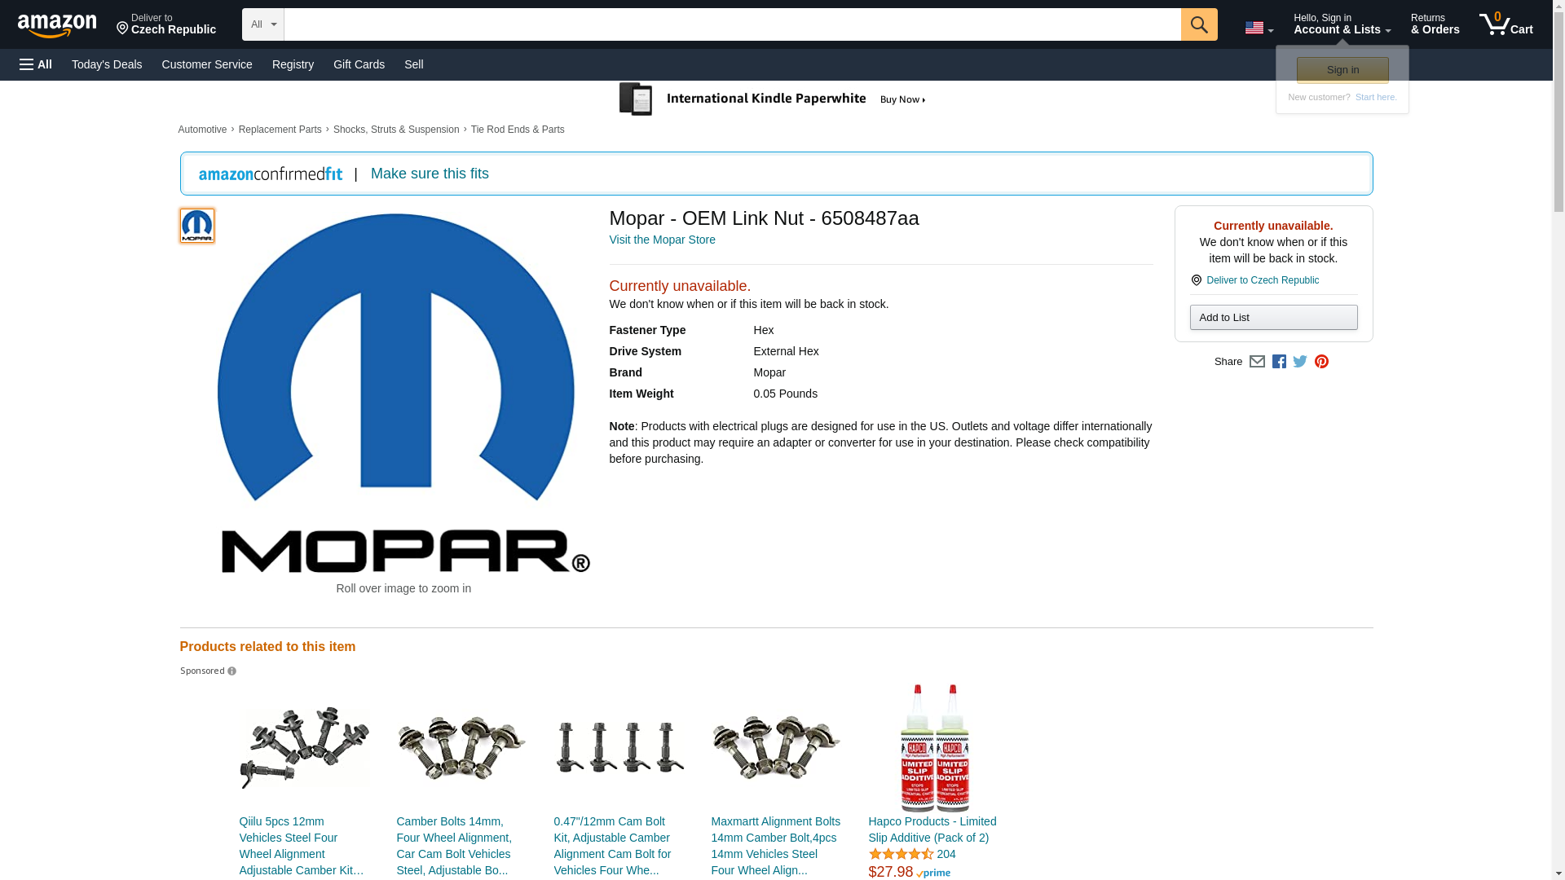The image size is (1565, 880).
Task: Share product via email icon
Action: pyautogui.click(x=1257, y=362)
